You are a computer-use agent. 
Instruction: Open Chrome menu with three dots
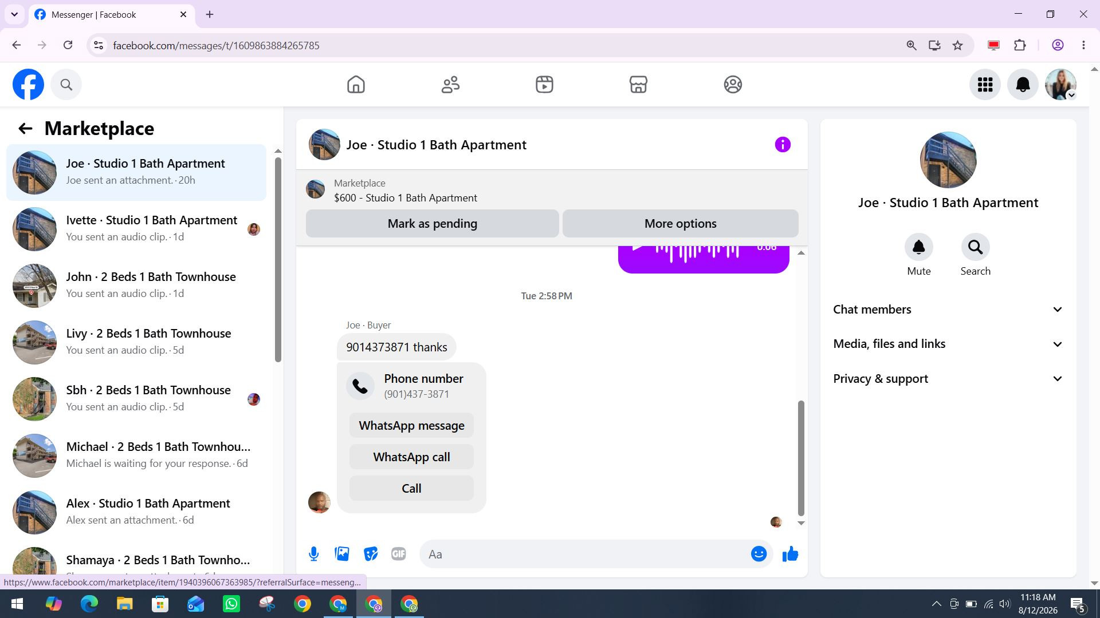(x=1083, y=45)
